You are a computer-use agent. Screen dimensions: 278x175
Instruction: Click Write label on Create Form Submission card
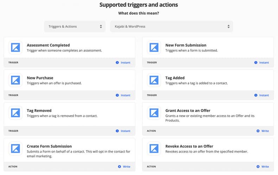(x=127, y=167)
